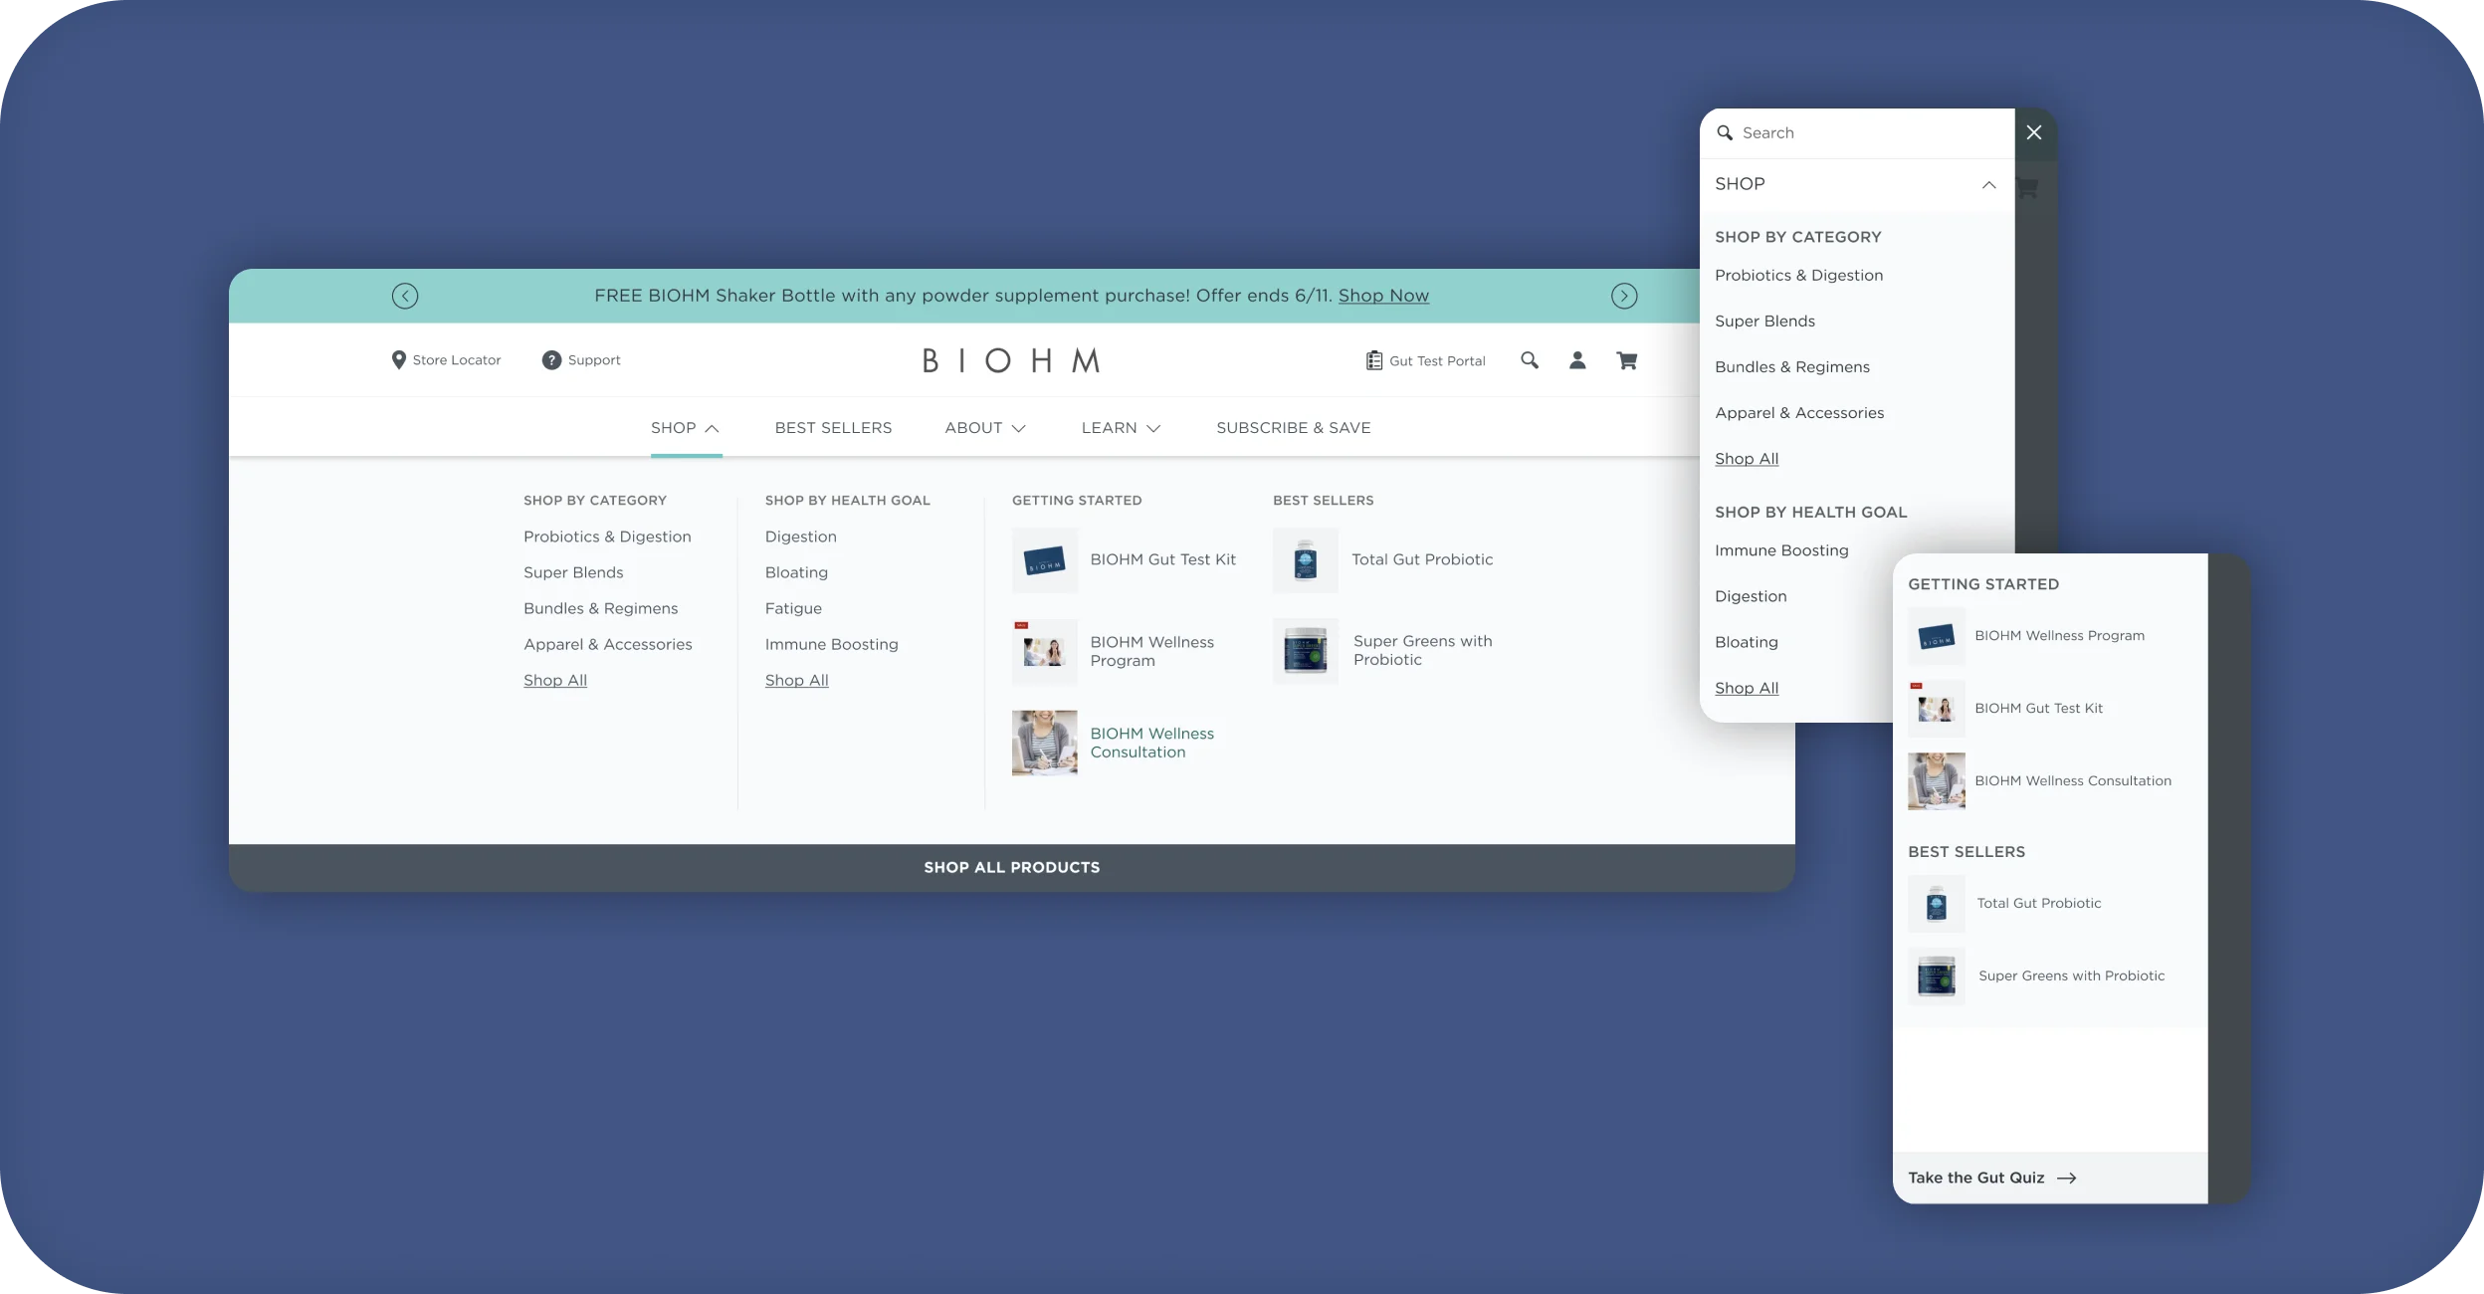
Task: Select Fatigue under Shop By Health Goal
Action: coord(793,608)
